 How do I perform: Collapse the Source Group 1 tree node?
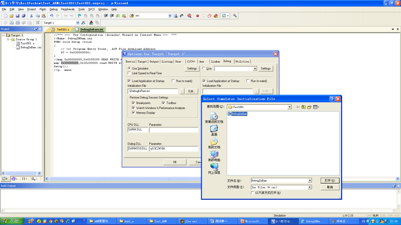click(8, 39)
